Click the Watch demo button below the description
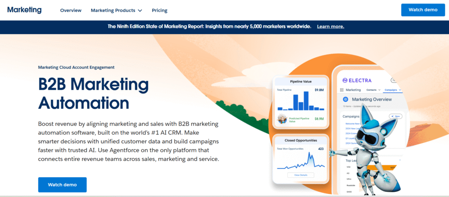Viewport: 449px width, 197px height. point(62,185)
